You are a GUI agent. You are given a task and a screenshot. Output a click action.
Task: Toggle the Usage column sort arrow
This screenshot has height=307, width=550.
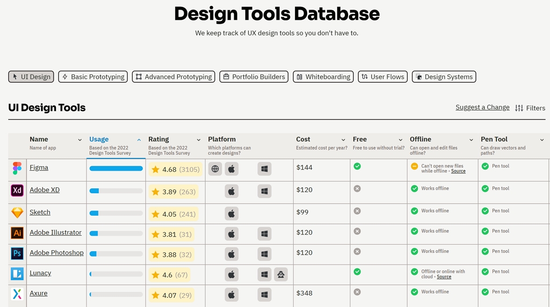click(x=139, y=140)
